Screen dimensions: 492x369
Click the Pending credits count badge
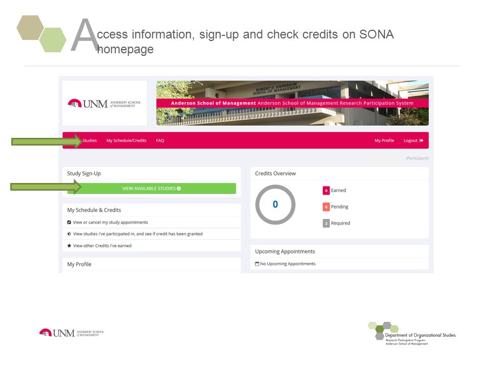[326, 207]
